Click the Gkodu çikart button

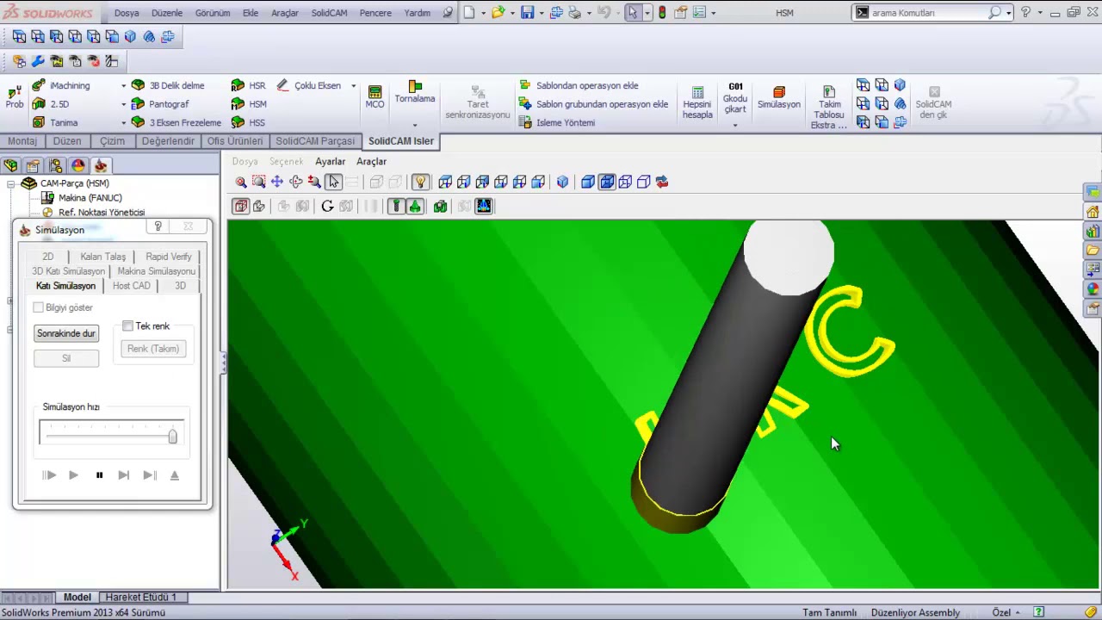pyautogui.click(x=735, y=99)
